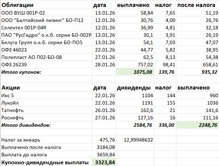Select paid-out value 111,16

[198, 118]
